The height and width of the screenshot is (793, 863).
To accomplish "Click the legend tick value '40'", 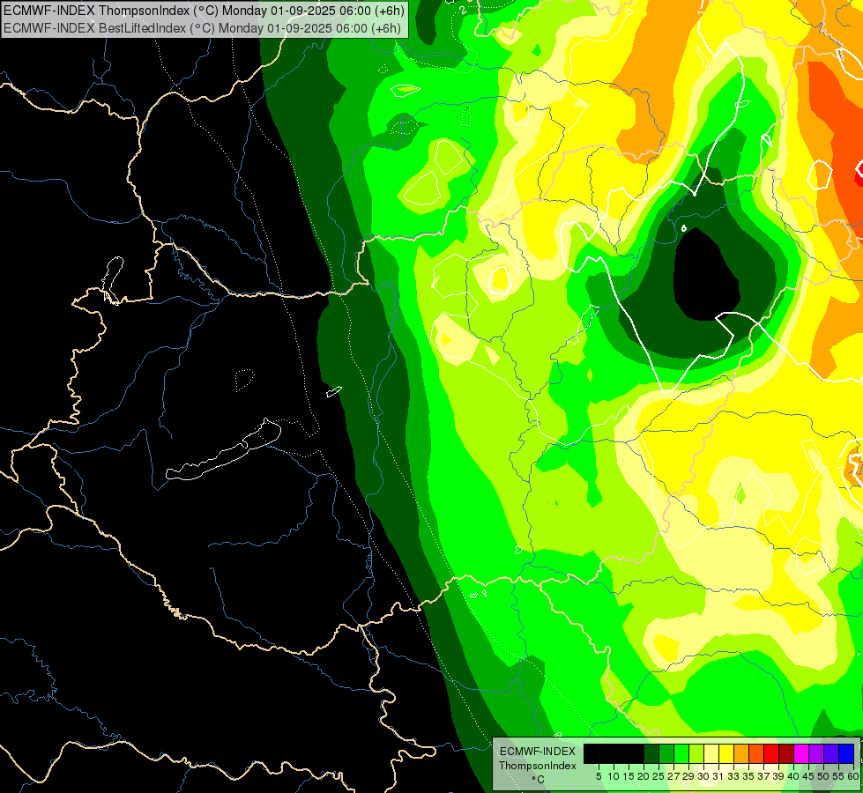I will click(793, 776).
